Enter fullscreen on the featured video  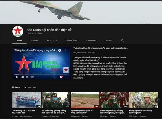coord(66,77)
